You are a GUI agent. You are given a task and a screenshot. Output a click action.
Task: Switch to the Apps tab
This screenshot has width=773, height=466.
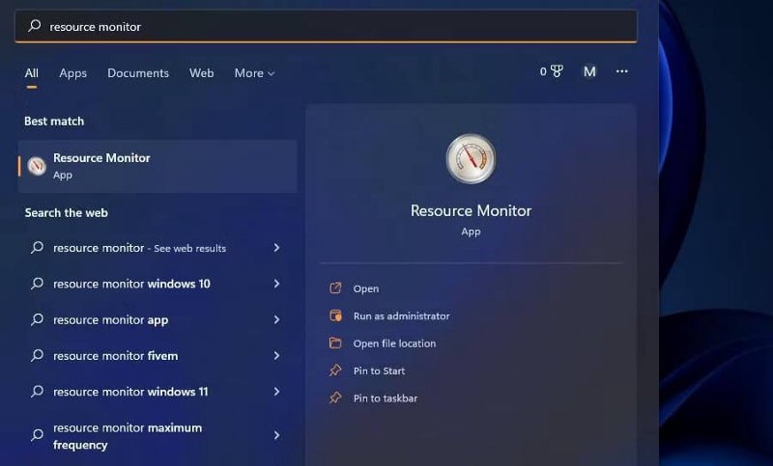(73, 72)
